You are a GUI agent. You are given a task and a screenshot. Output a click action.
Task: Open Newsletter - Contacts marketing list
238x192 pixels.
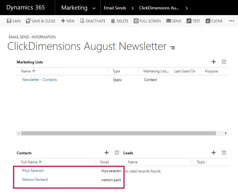[39, 80]
